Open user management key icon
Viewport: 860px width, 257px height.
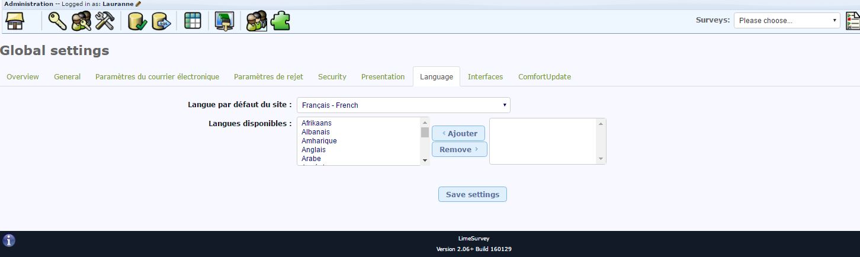[x=57, y=21]
